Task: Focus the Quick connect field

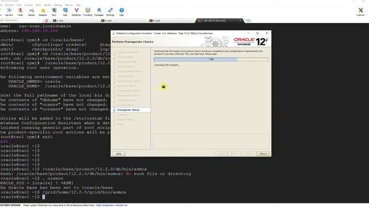Action: 19,21
